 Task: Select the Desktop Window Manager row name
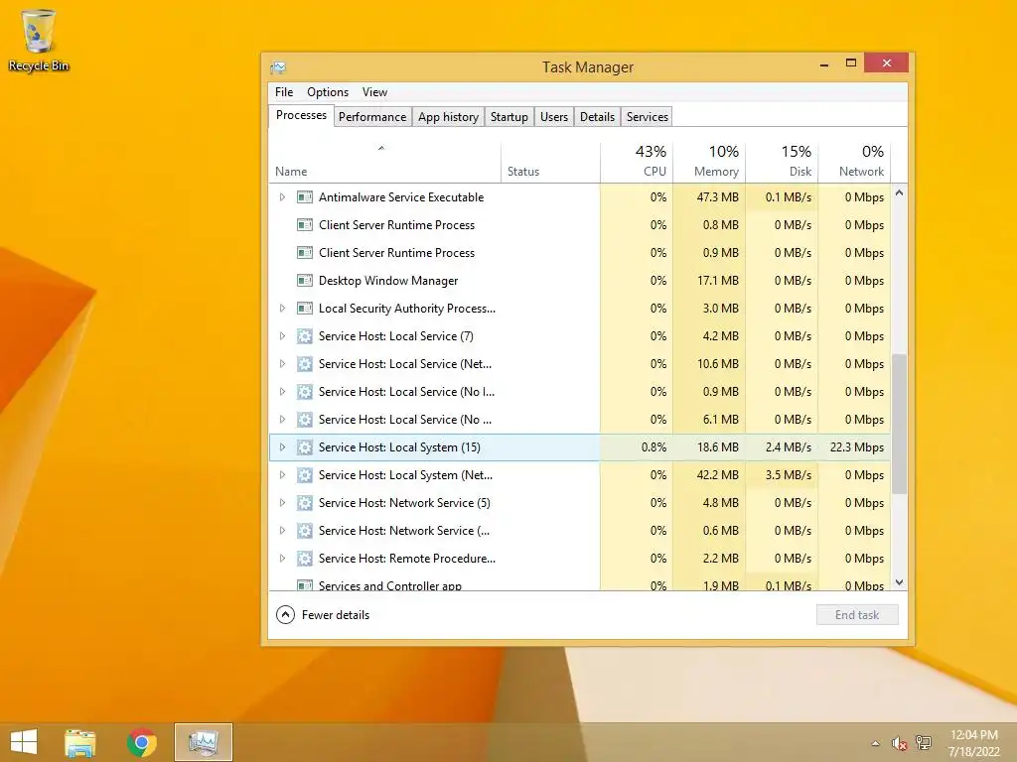click(x=388, y=281)
